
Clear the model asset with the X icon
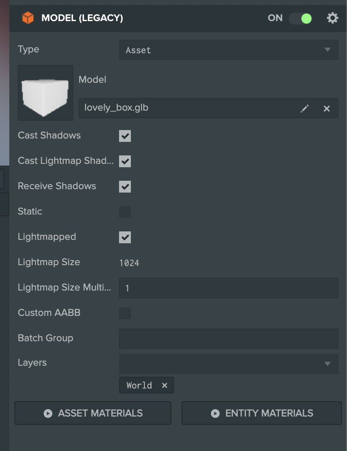click(327, 109)
